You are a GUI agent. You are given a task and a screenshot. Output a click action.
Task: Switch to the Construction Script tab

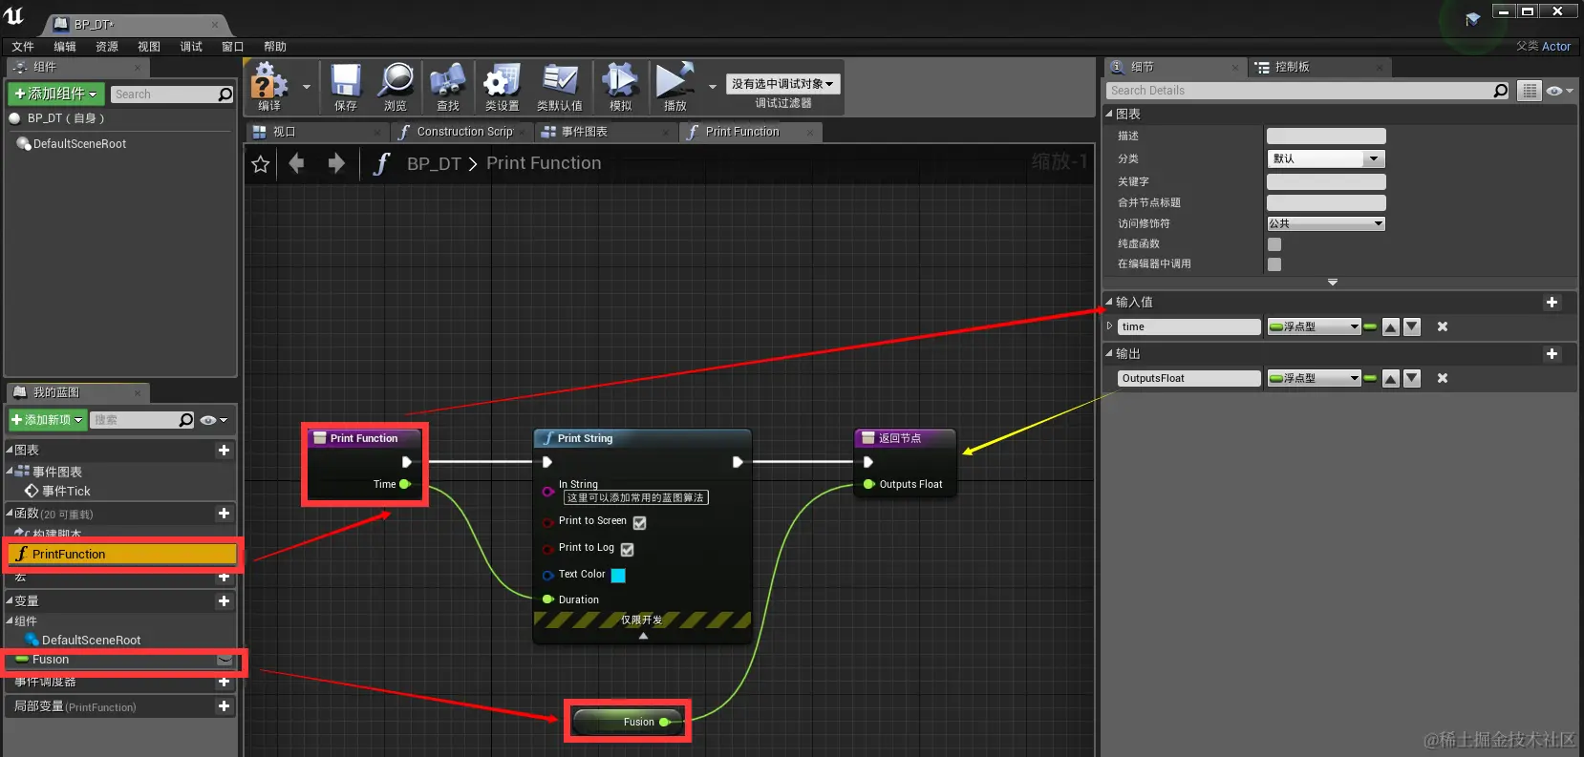click(x=460, y=132)
